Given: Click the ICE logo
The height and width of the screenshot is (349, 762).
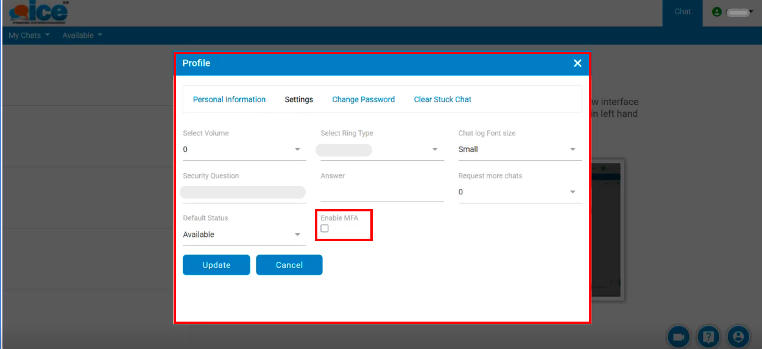Looking at the screenshot, I should [x=38, y=13].
